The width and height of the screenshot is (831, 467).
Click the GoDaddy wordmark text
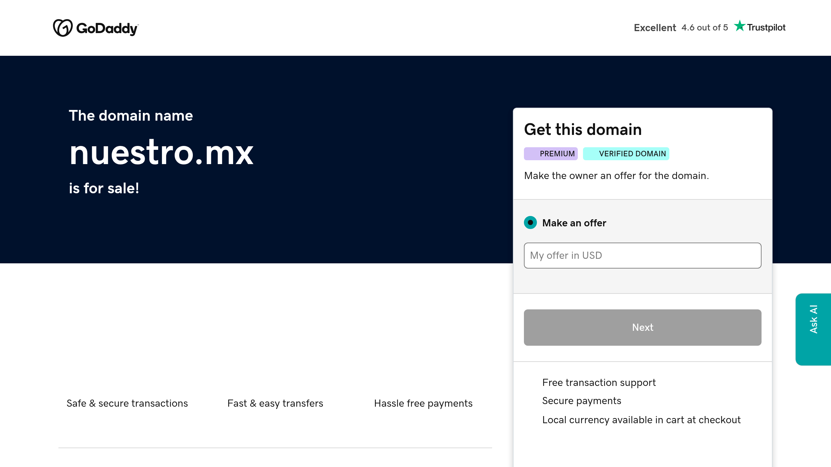point(107,29)
